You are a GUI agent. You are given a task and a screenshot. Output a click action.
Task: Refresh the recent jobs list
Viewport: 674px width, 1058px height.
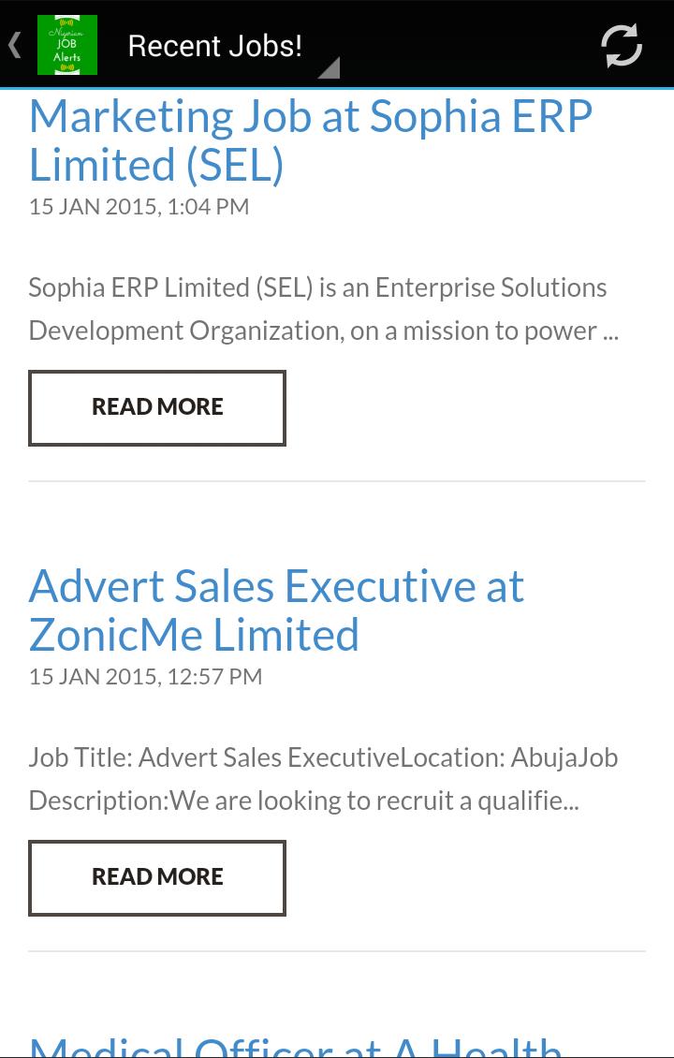[621, 45]
